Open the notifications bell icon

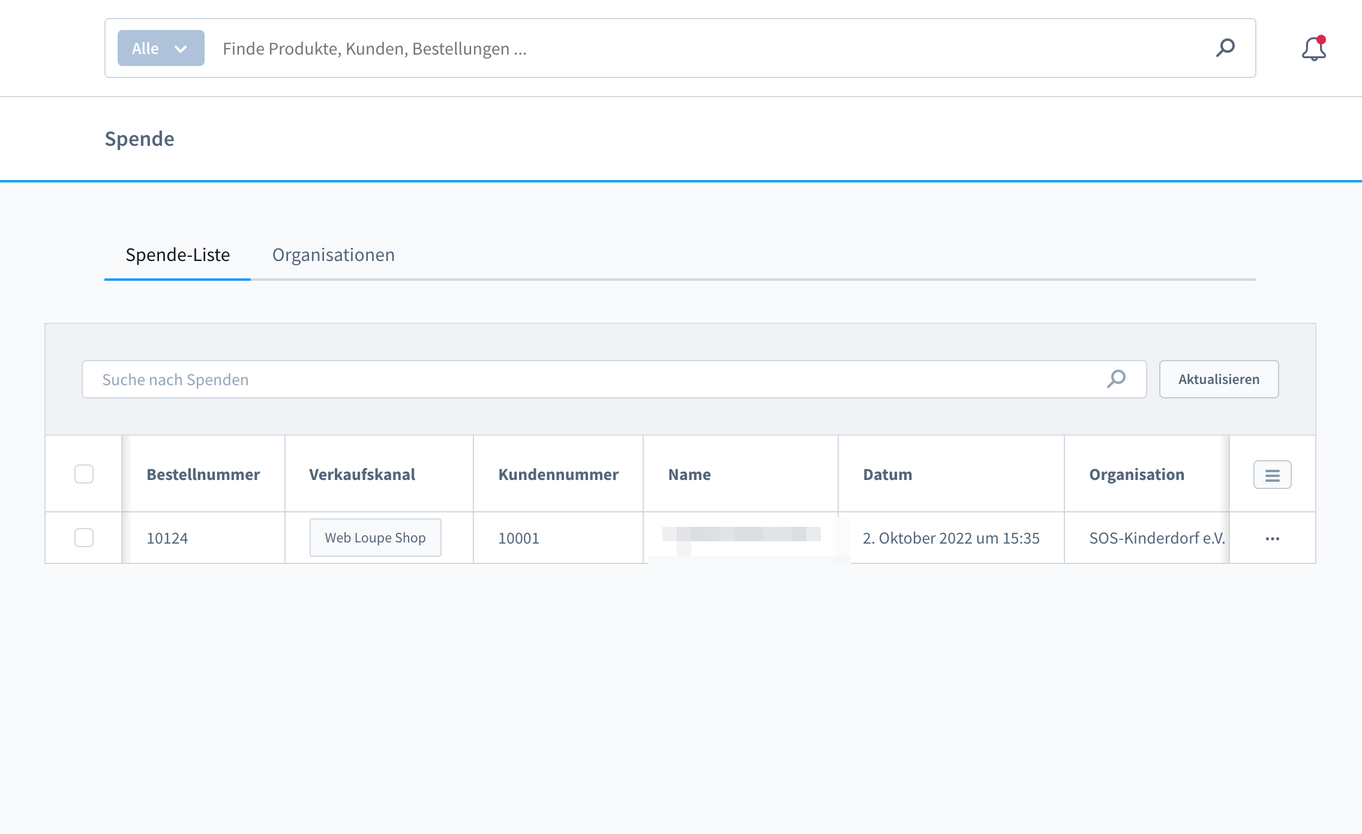click(1313, 49)
